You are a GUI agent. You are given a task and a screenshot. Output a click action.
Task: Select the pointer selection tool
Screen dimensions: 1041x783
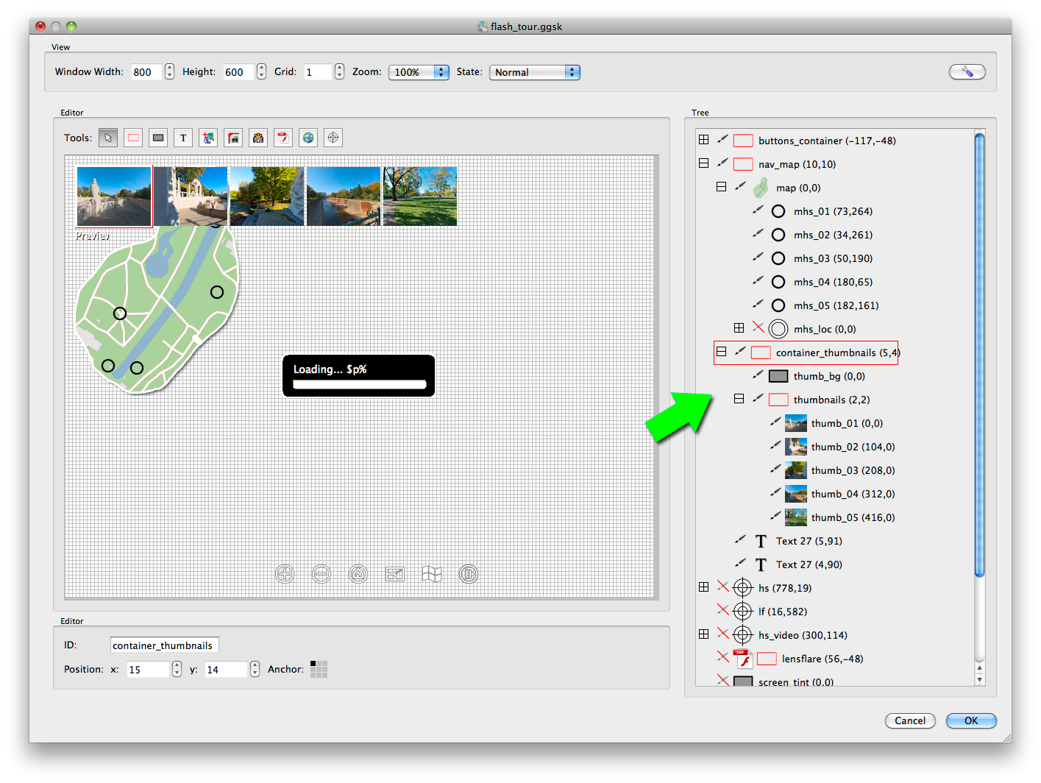108,138
